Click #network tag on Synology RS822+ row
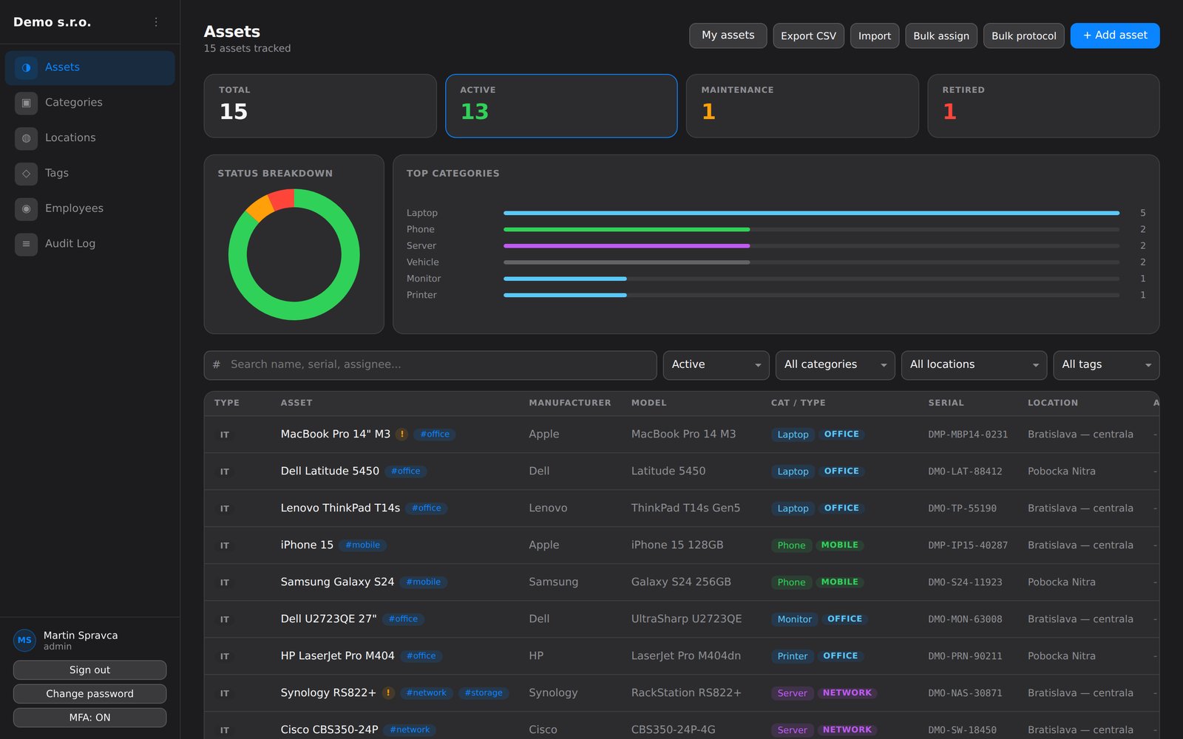 tap(426, 693)
